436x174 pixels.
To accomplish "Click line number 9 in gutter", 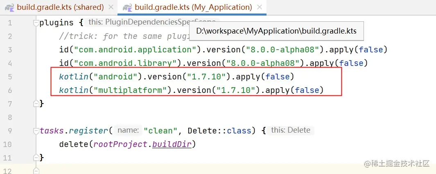I will click(x=10, y=131).
